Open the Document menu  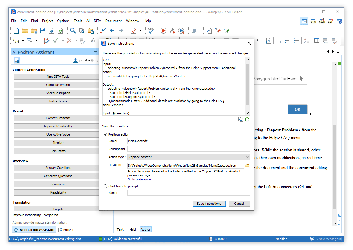[x=114, y=21]
